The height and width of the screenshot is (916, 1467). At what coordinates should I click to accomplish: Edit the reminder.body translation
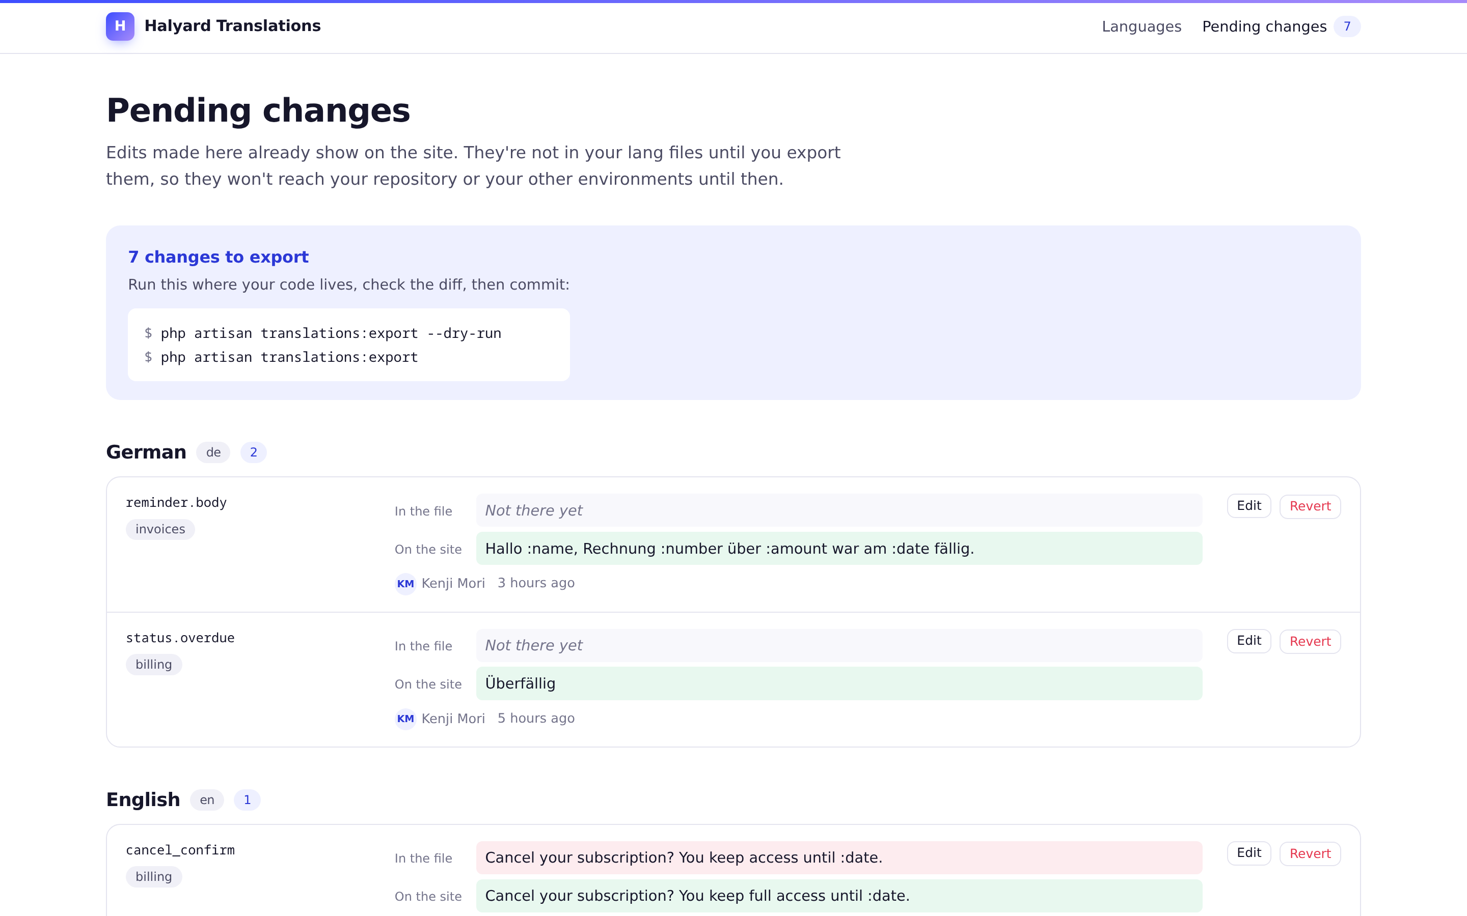1249,506
